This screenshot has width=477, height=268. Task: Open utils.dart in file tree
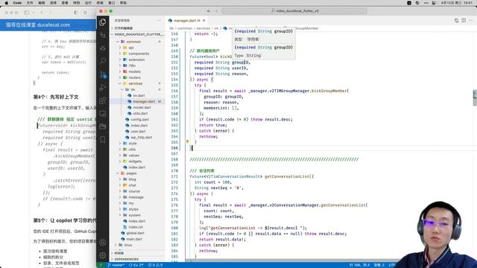click(x=140, y=113)
